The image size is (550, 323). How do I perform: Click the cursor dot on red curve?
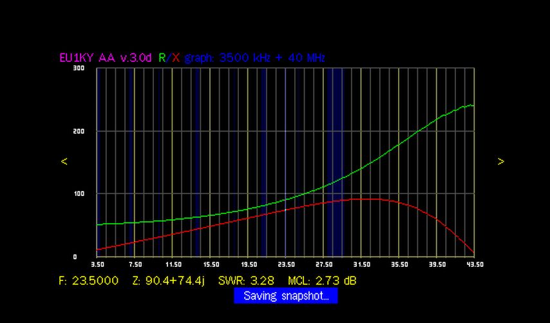pos(285,210)
